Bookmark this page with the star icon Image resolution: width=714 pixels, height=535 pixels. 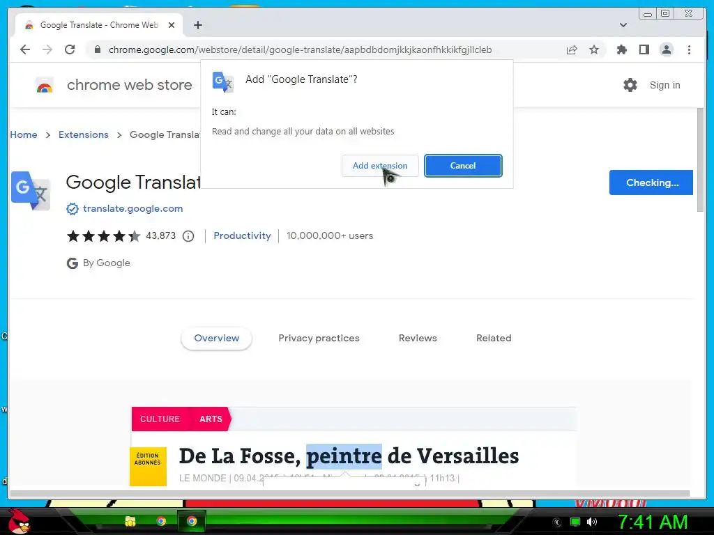pyautogui.click(x=594, y=49)
